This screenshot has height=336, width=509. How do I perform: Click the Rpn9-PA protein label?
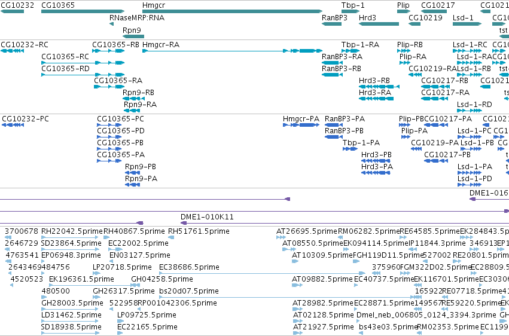coord(141,179)
